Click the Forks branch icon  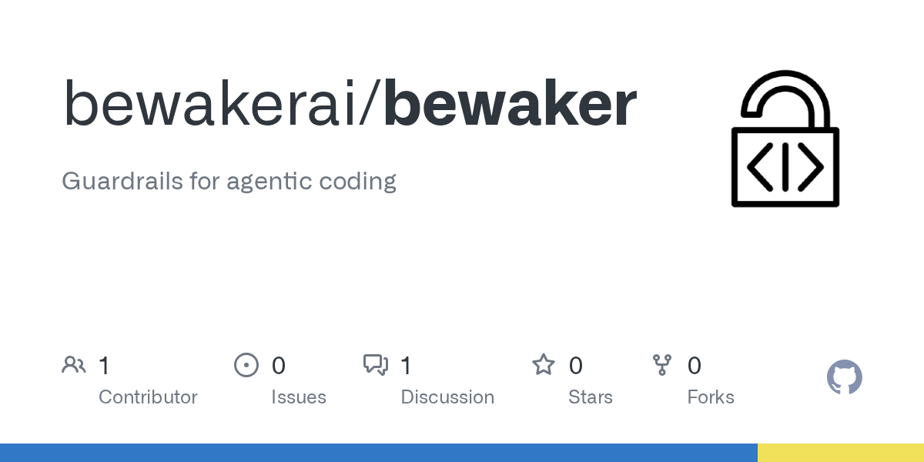pyautogui.click(x=662, y=365)
